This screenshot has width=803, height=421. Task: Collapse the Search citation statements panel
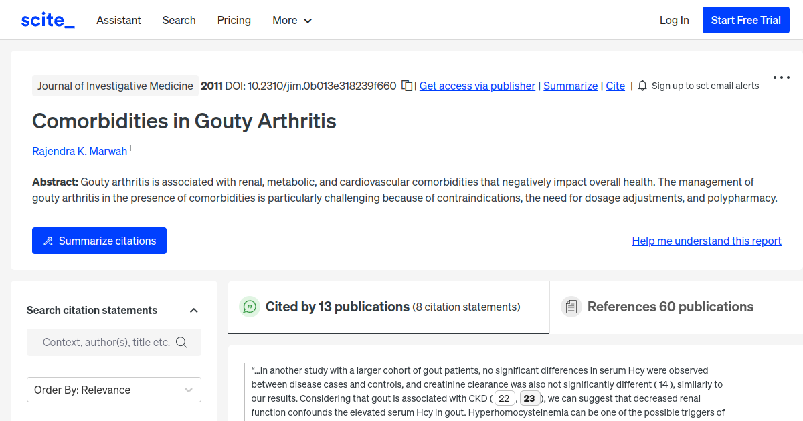[x=193, y=310]
